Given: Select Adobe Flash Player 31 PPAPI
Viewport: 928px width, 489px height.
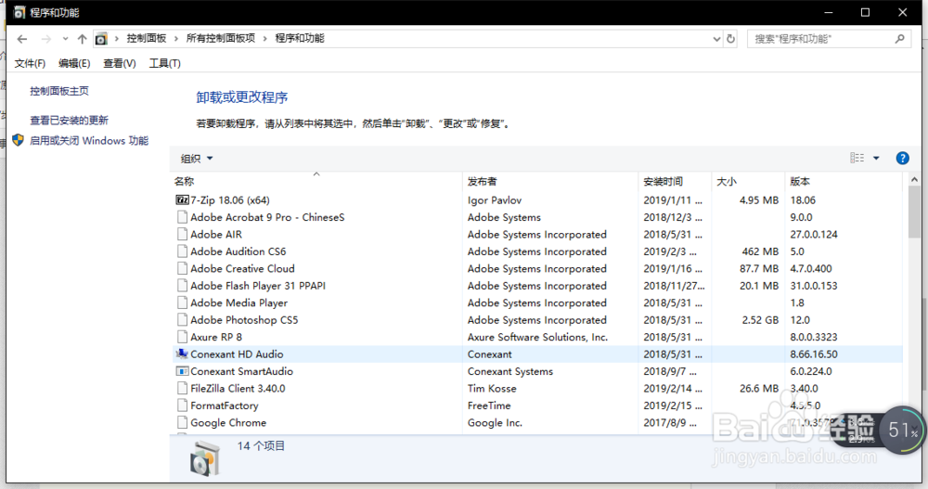Looking at the screenshot, I should pos(258,286).
